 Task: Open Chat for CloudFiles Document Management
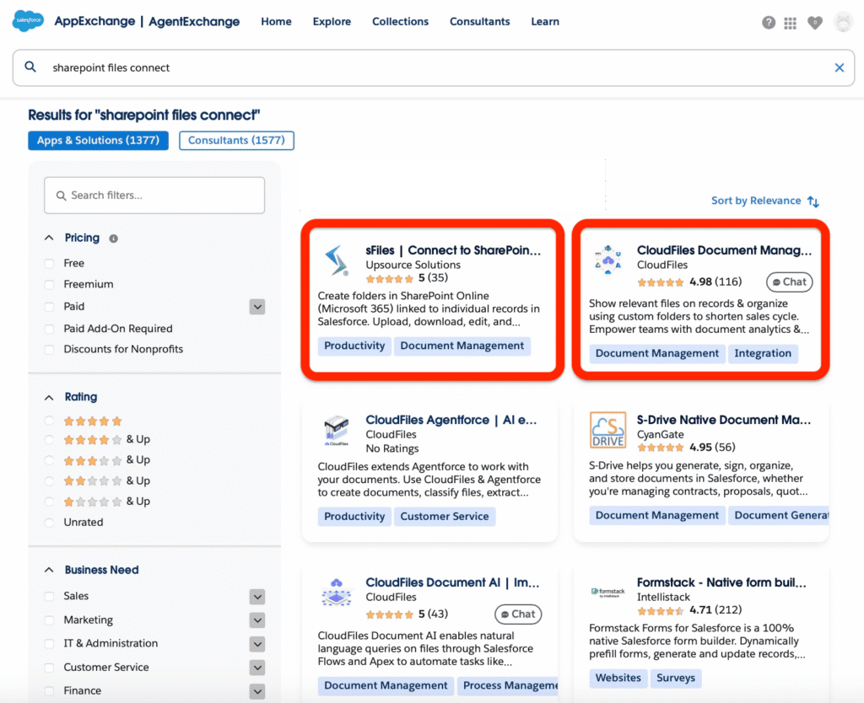point(789,282)
